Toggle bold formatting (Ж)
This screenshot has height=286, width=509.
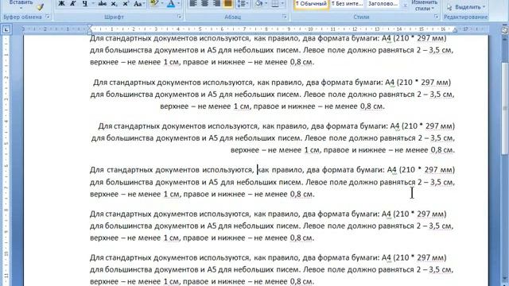click(61, 4)
